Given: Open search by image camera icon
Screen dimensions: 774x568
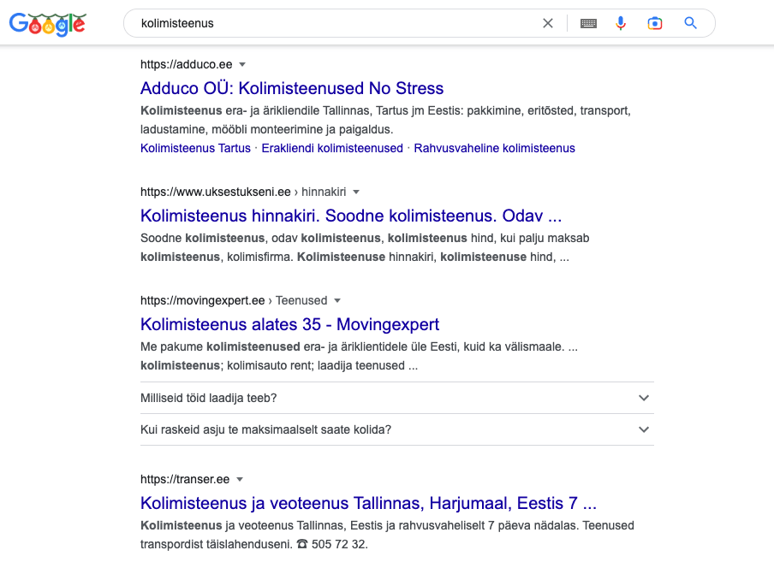Looking at the screenshot, I should pyautogui.click(x=654, y=23).
